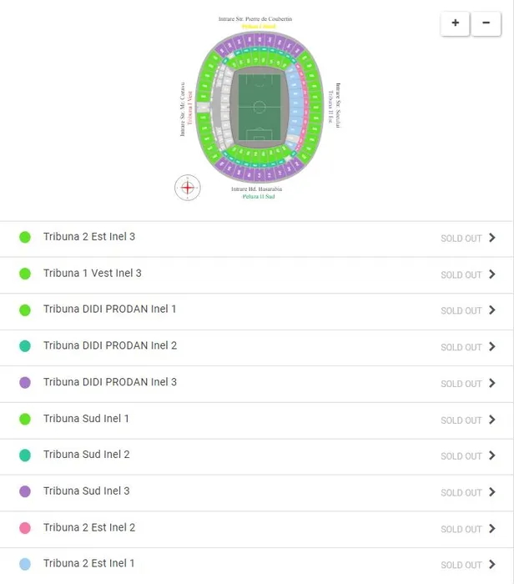The height and width of the screenshot is (584, 514).
Task: Click the pink dot beside Tribuna 2 Est Inel 2
Action: coord(25,528)
